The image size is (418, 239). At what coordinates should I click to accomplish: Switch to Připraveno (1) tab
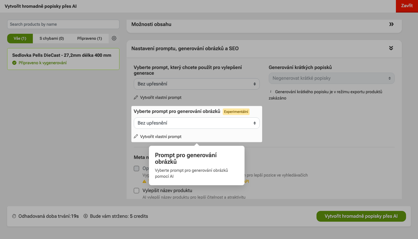pos(90,39)
